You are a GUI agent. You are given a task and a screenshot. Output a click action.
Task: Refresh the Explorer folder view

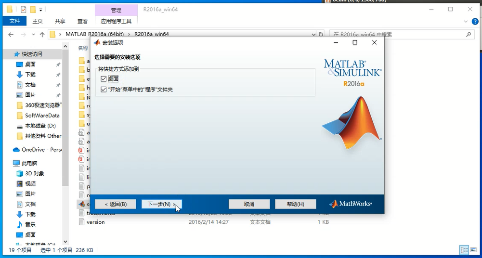(x=321, y=34)
